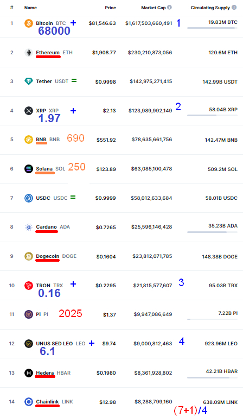The width and height of the screenshot is (243, 417).
Task: Click the Ethereum diamond logo icon
Action: (29, 52)
